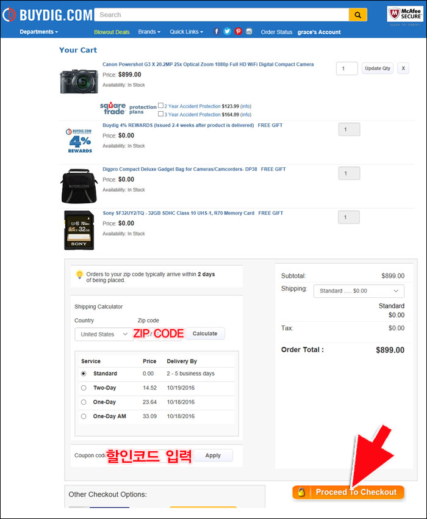The height and width of the screenshot is (519, 427).
Task: Click info link for 3 Year protection
Action: (246, 115)
